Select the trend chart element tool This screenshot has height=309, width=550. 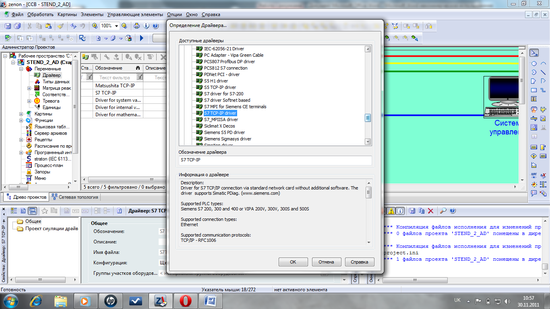point(534,165)
